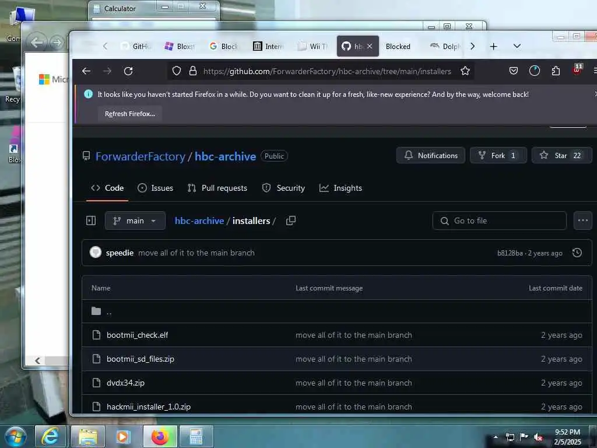
Task: Open bootmii_check.elf file
Action: (x=137, y=335)
